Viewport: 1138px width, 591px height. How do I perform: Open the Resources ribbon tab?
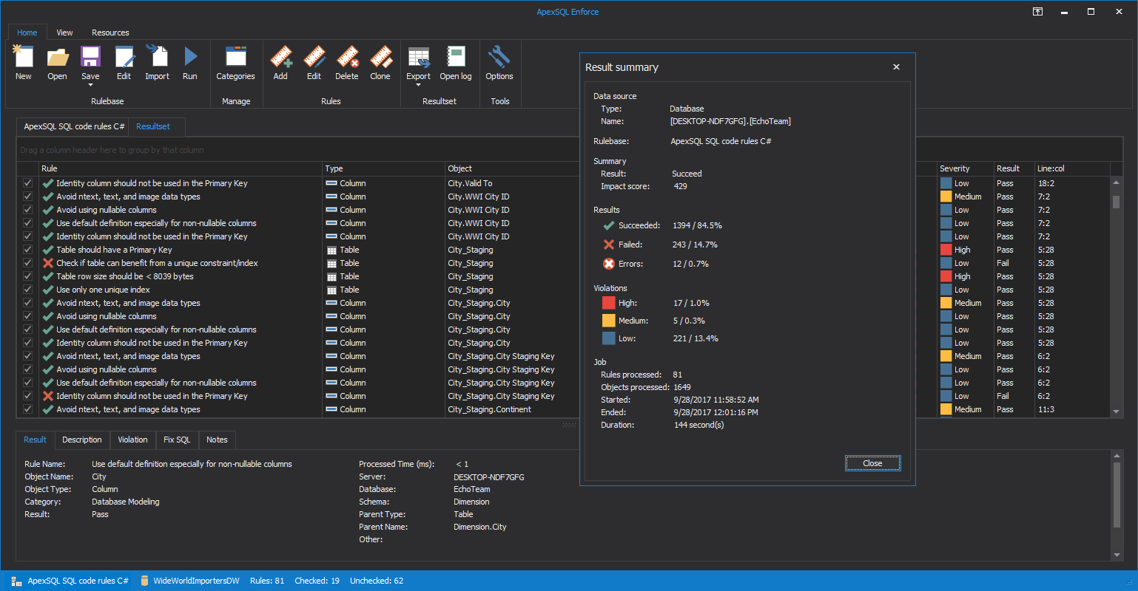pos(110,33)
